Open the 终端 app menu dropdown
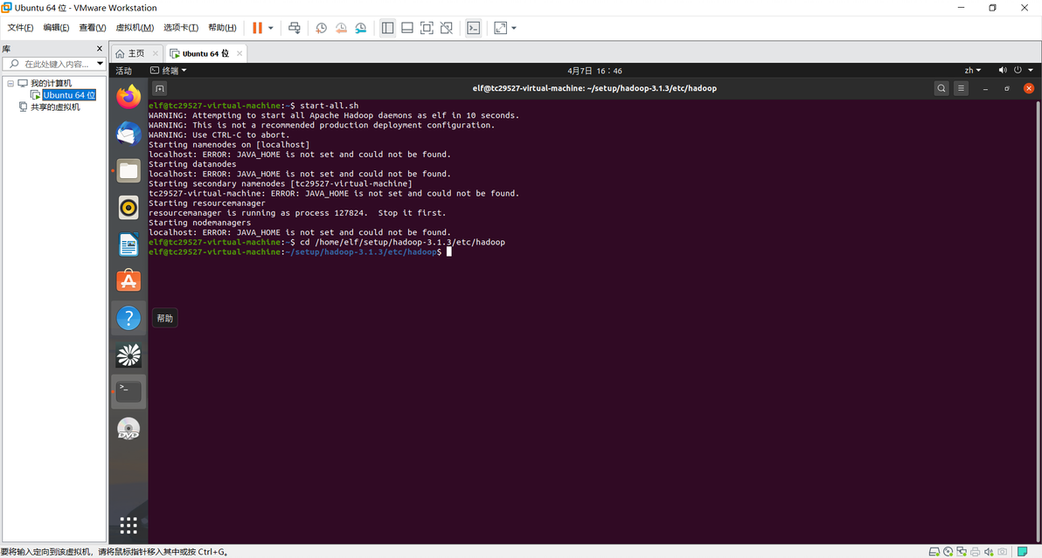Image resolution: width=1042 pixels, height=558 pixels. 168,71
